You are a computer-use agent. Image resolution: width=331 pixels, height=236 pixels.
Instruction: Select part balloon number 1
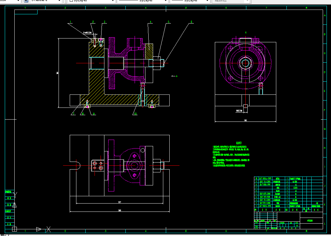point(70,22)
